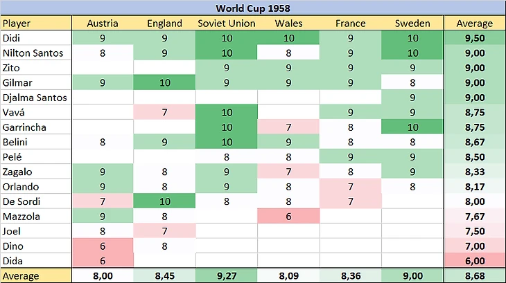
Task: Click Mazzola's Wales score of 6
Action: (288, 217)
